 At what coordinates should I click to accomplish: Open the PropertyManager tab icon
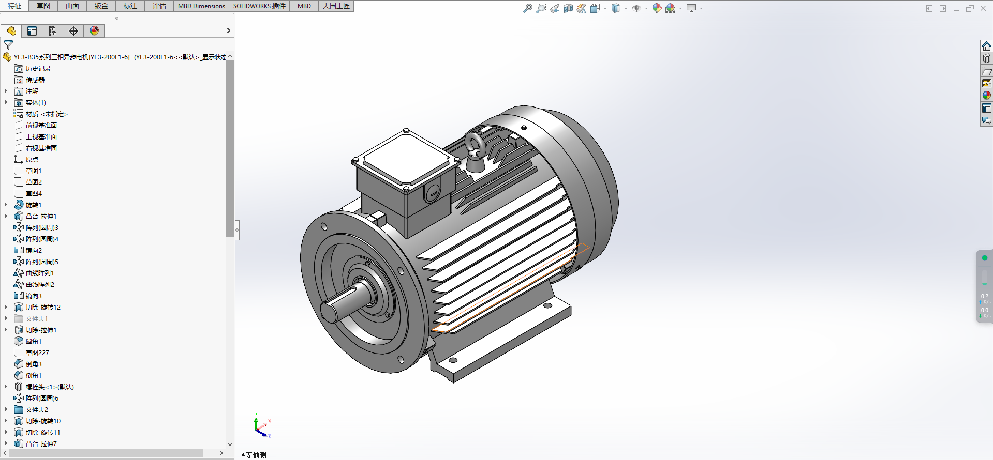(32, 31)
